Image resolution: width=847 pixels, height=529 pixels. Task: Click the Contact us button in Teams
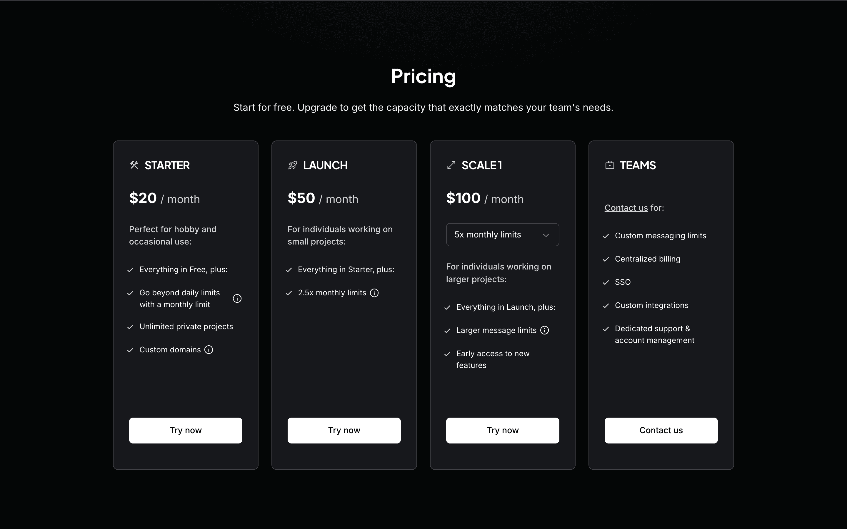point(661,430)
